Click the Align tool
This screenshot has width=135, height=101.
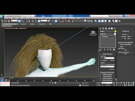[92, 21]
